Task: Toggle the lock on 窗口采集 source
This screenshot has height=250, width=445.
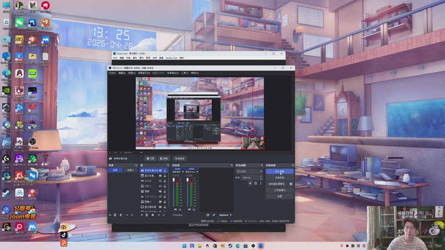Action: [x=165, y=176]
